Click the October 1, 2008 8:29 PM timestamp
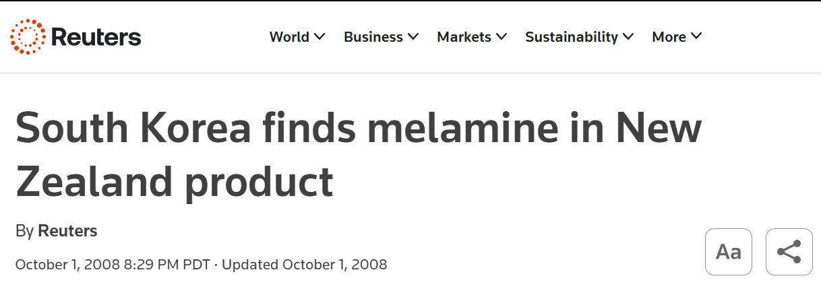The width and height of the screenshot is (821, 297). pos(113,264)
